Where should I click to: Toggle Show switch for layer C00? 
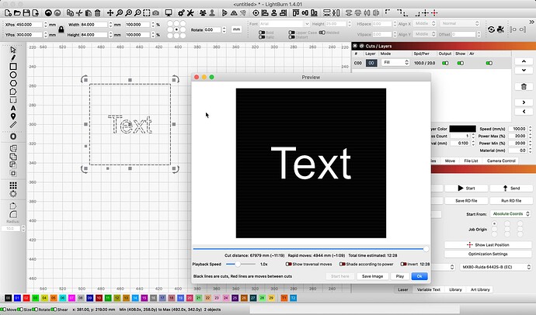pyautogui.click(x=461, y=63)
